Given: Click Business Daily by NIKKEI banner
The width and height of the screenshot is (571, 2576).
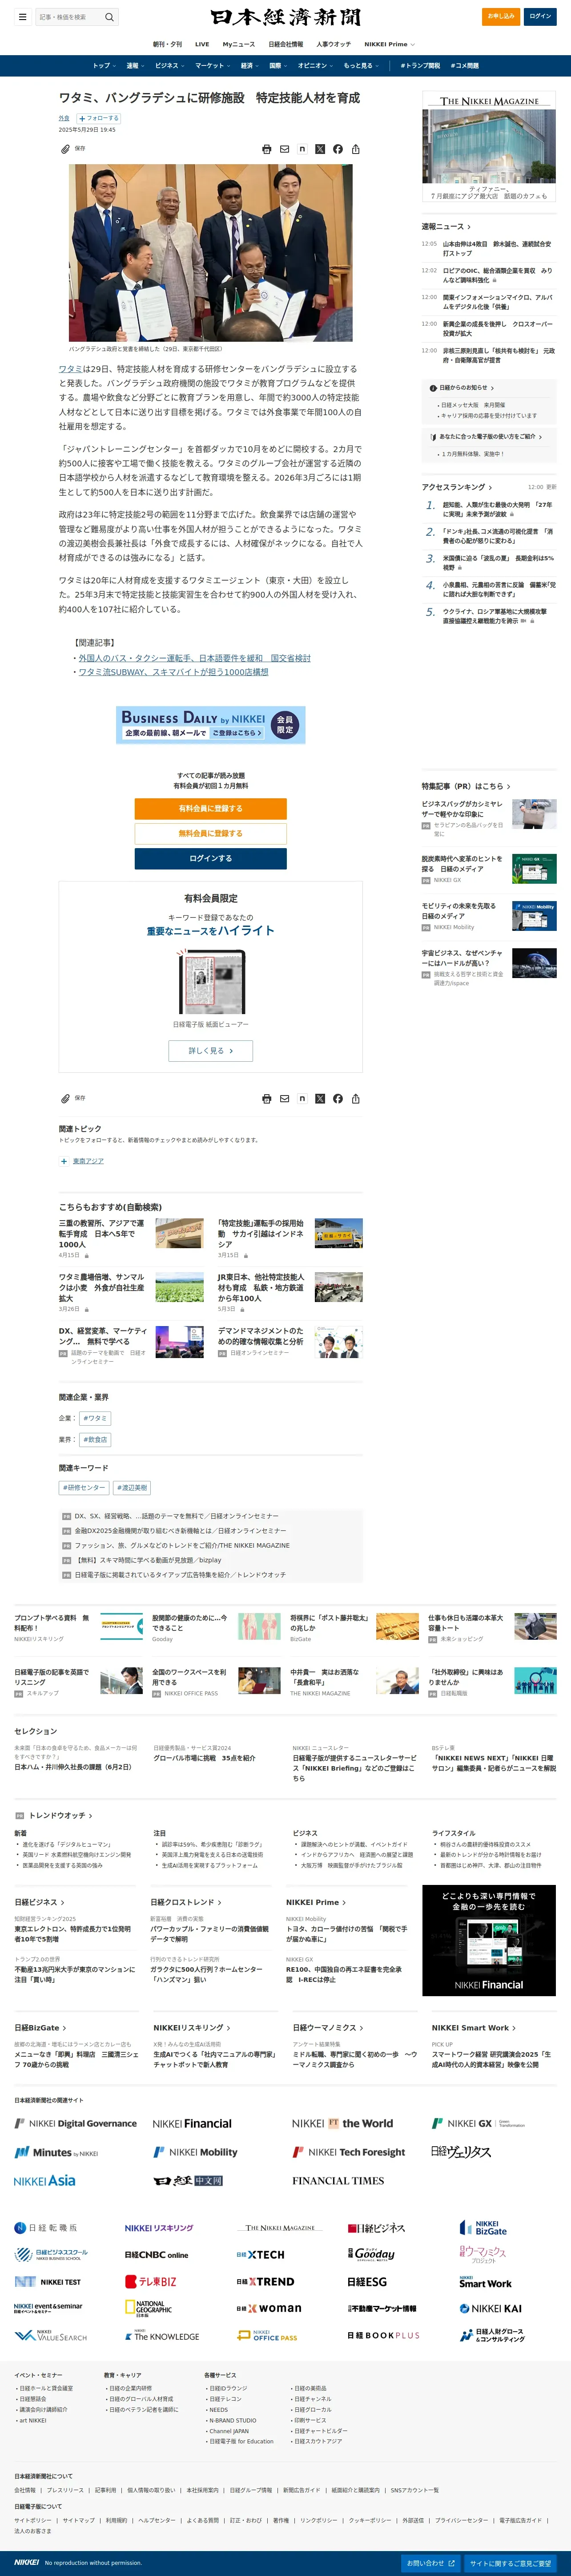Looking at the screenshot, I should (x=211, y=725).
